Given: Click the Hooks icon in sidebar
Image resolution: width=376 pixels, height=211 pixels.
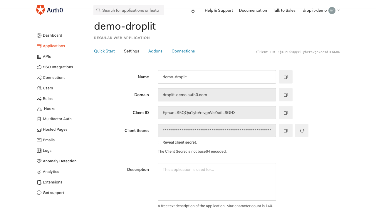Looking at the screenshot, I should tap(39, 109).
